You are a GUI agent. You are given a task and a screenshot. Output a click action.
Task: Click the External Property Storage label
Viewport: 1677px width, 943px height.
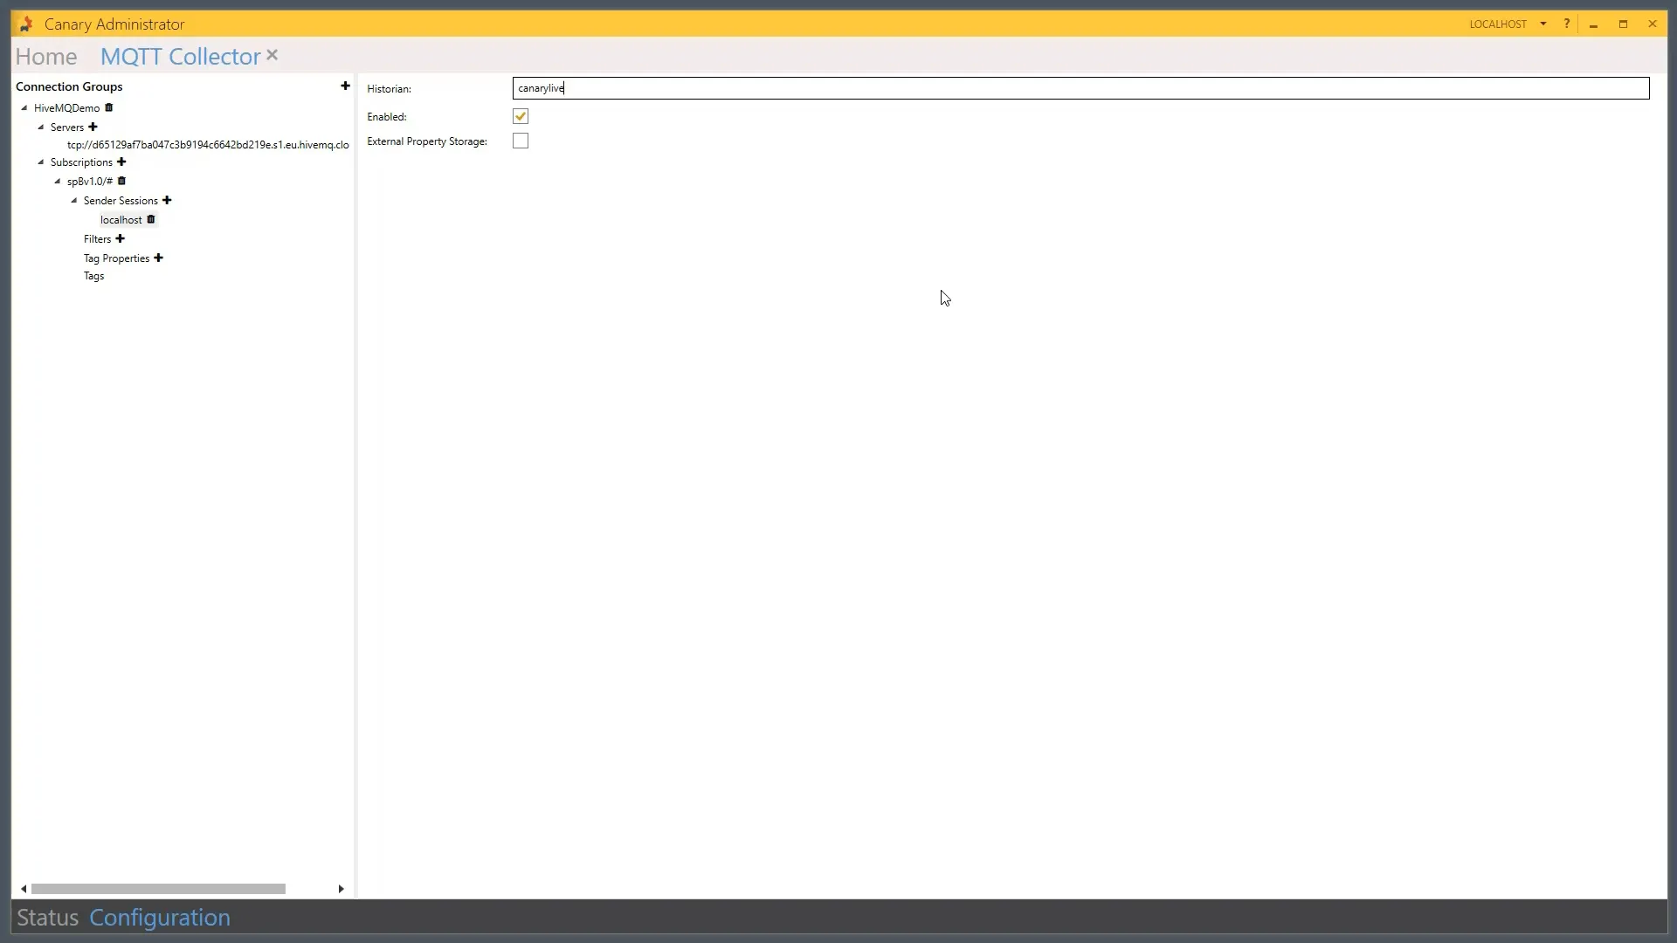pos(427,141)
